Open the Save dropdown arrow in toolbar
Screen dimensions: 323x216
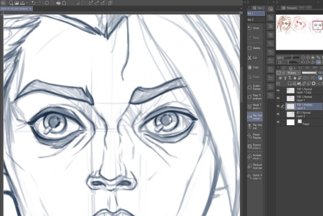[27, 3]
